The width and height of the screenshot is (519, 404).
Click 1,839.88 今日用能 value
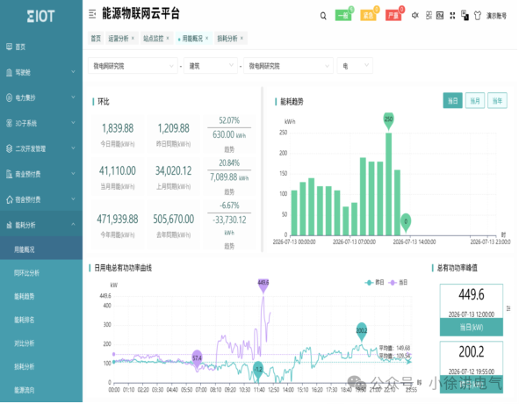(x=118, y=128)
